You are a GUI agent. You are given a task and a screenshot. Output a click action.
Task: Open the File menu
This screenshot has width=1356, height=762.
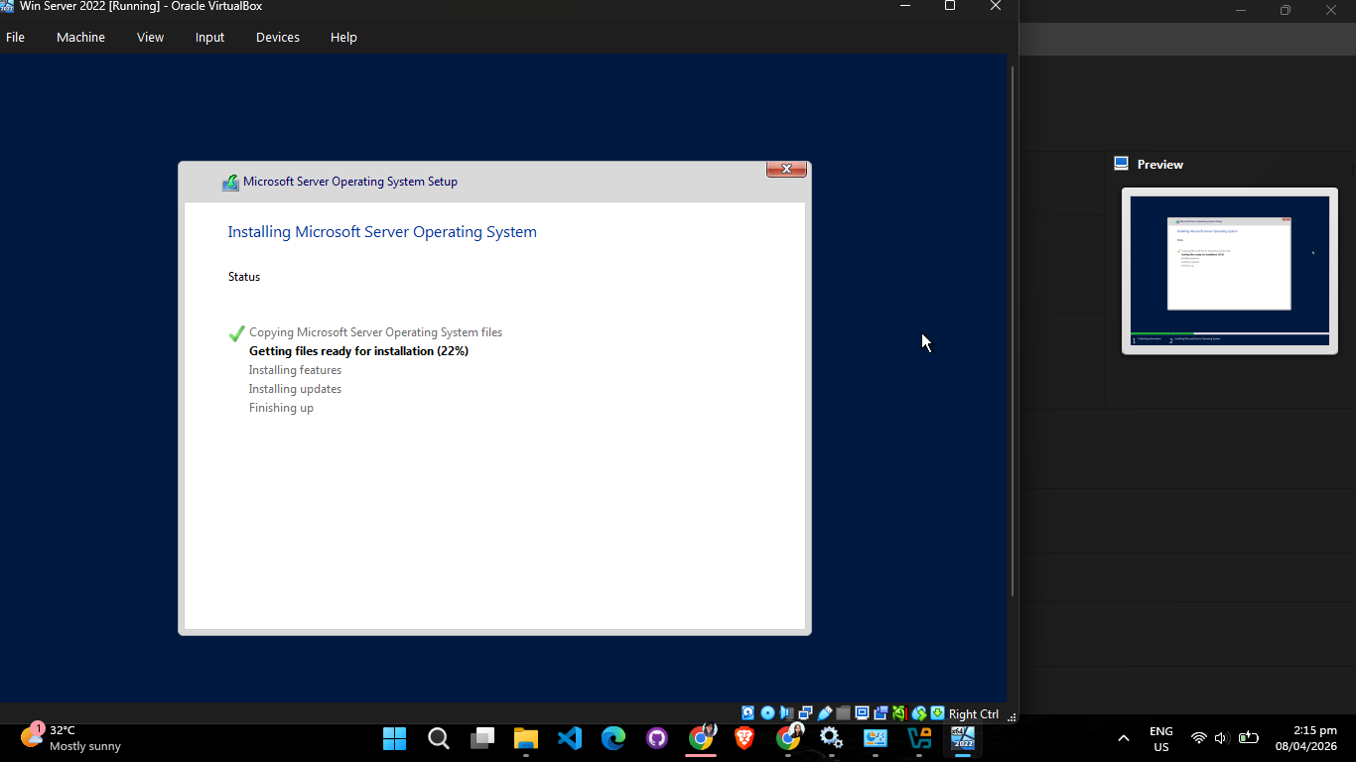coord(15,37)
